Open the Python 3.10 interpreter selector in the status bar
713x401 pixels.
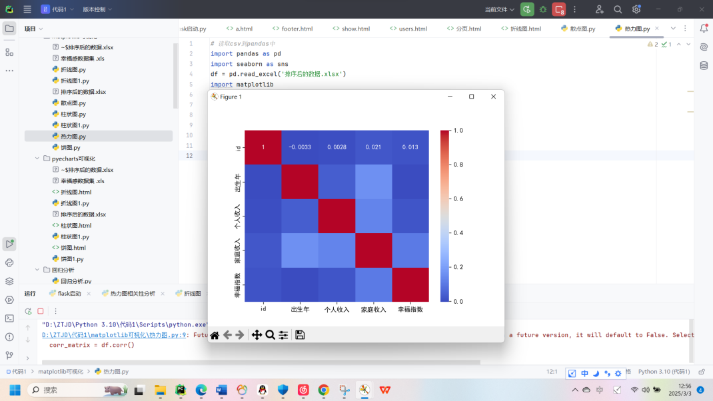pos(664,372)
